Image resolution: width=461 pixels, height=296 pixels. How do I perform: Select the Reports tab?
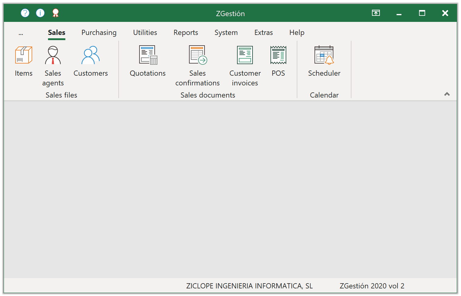(x=186, y=33)
